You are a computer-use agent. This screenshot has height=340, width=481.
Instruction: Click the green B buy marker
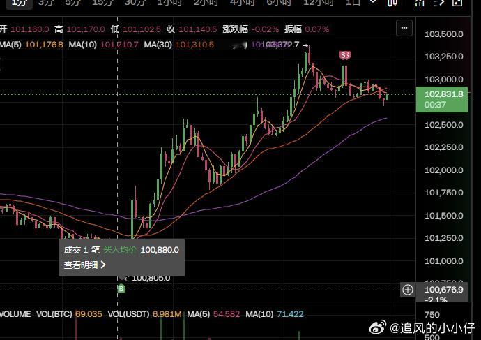(x=121, y=288)
